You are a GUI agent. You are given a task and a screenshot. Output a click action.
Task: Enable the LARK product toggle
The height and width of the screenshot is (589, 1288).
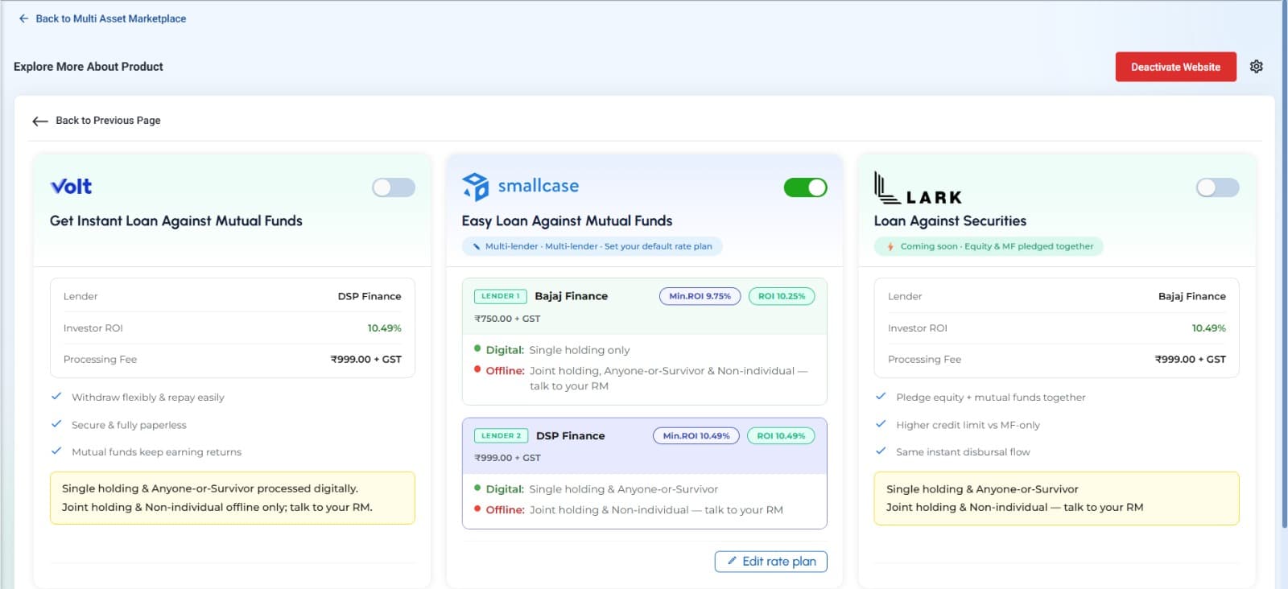click(1218, 187)
